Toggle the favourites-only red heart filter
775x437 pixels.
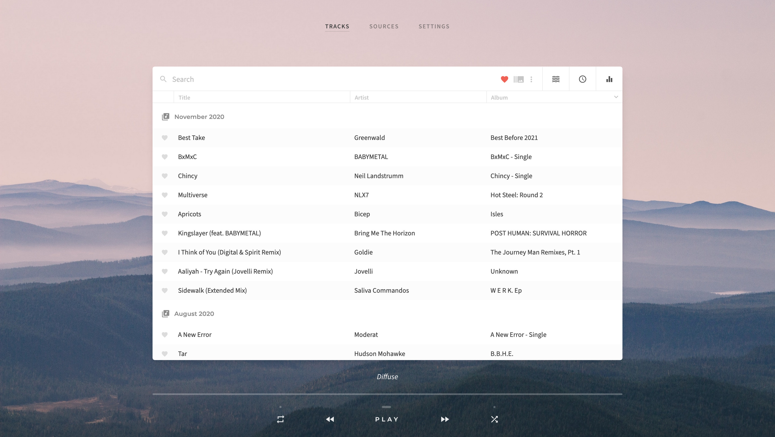[505, 79]
